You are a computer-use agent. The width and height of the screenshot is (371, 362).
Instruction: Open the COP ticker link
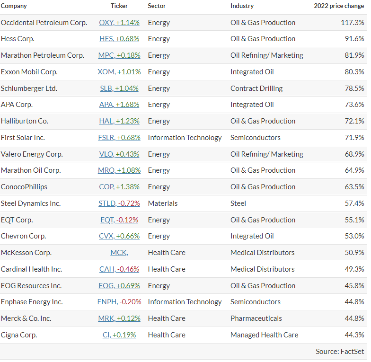(119, 187)
